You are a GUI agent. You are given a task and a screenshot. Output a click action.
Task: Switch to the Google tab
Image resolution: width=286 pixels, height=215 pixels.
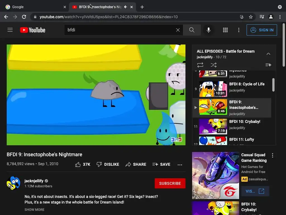(36, 7)
